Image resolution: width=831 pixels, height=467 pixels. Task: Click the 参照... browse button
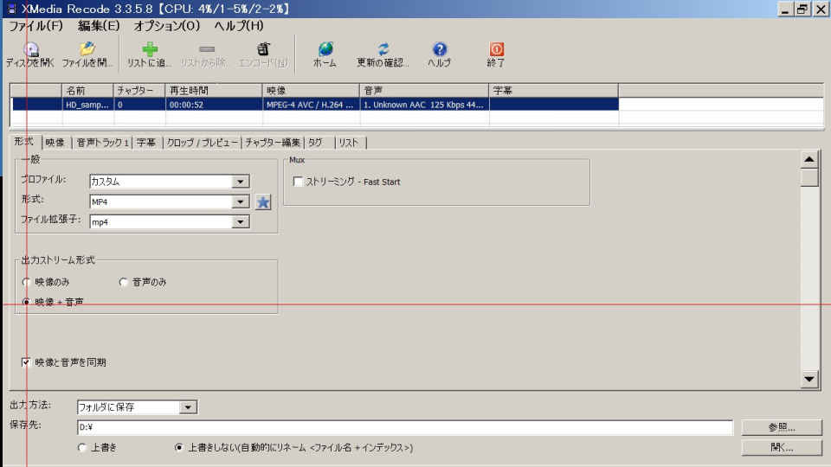coord(782,426)
